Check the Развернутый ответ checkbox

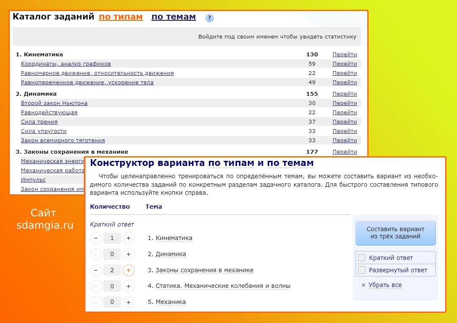pyautogui.click(x=362, y=270)
